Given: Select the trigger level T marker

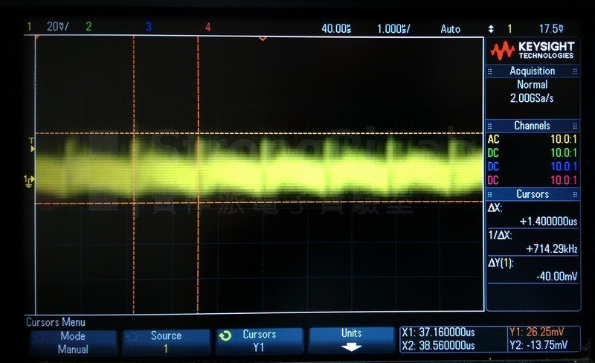Looking at the screenshot, I should click(x=32, y=144).
